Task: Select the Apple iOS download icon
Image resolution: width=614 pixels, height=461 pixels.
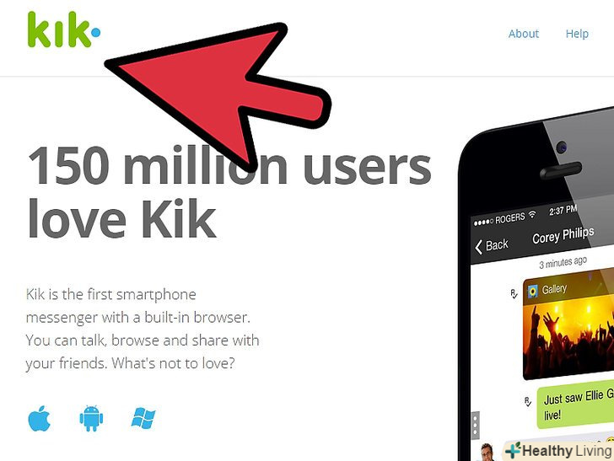Action: [x=39, y=418]
